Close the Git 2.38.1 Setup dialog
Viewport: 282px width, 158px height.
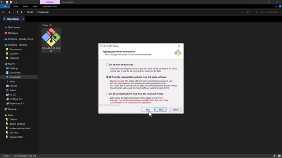click(x=179, y=46)
